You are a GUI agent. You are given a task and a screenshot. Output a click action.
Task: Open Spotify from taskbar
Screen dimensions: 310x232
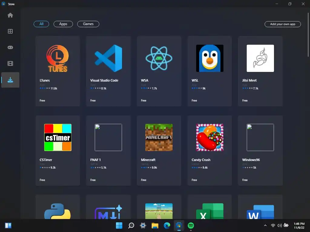point(191,225)
